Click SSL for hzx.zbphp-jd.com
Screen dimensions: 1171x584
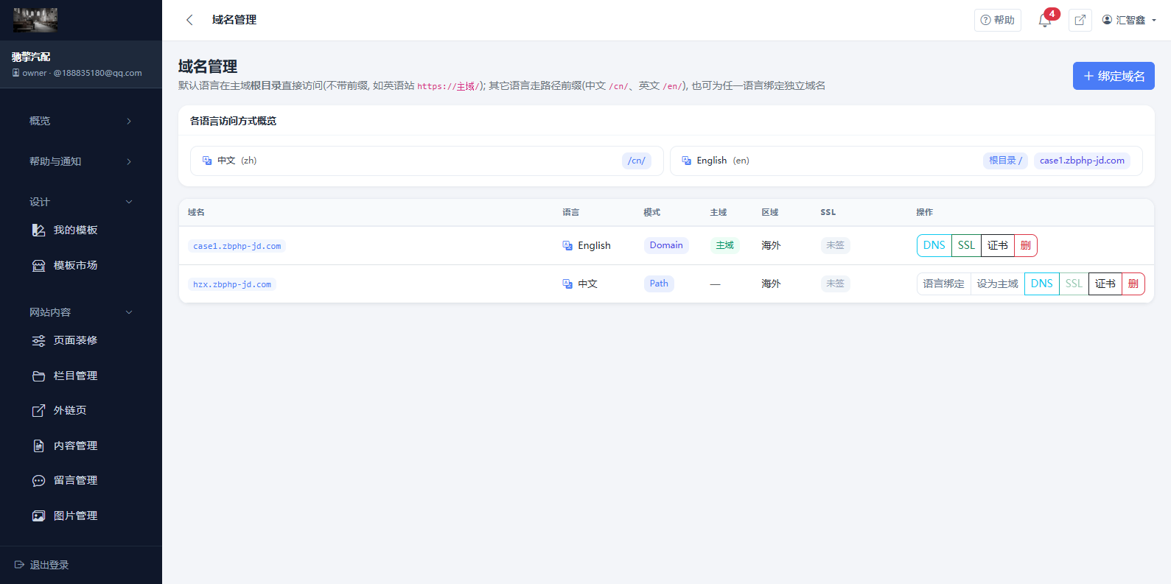(1074, 284)
